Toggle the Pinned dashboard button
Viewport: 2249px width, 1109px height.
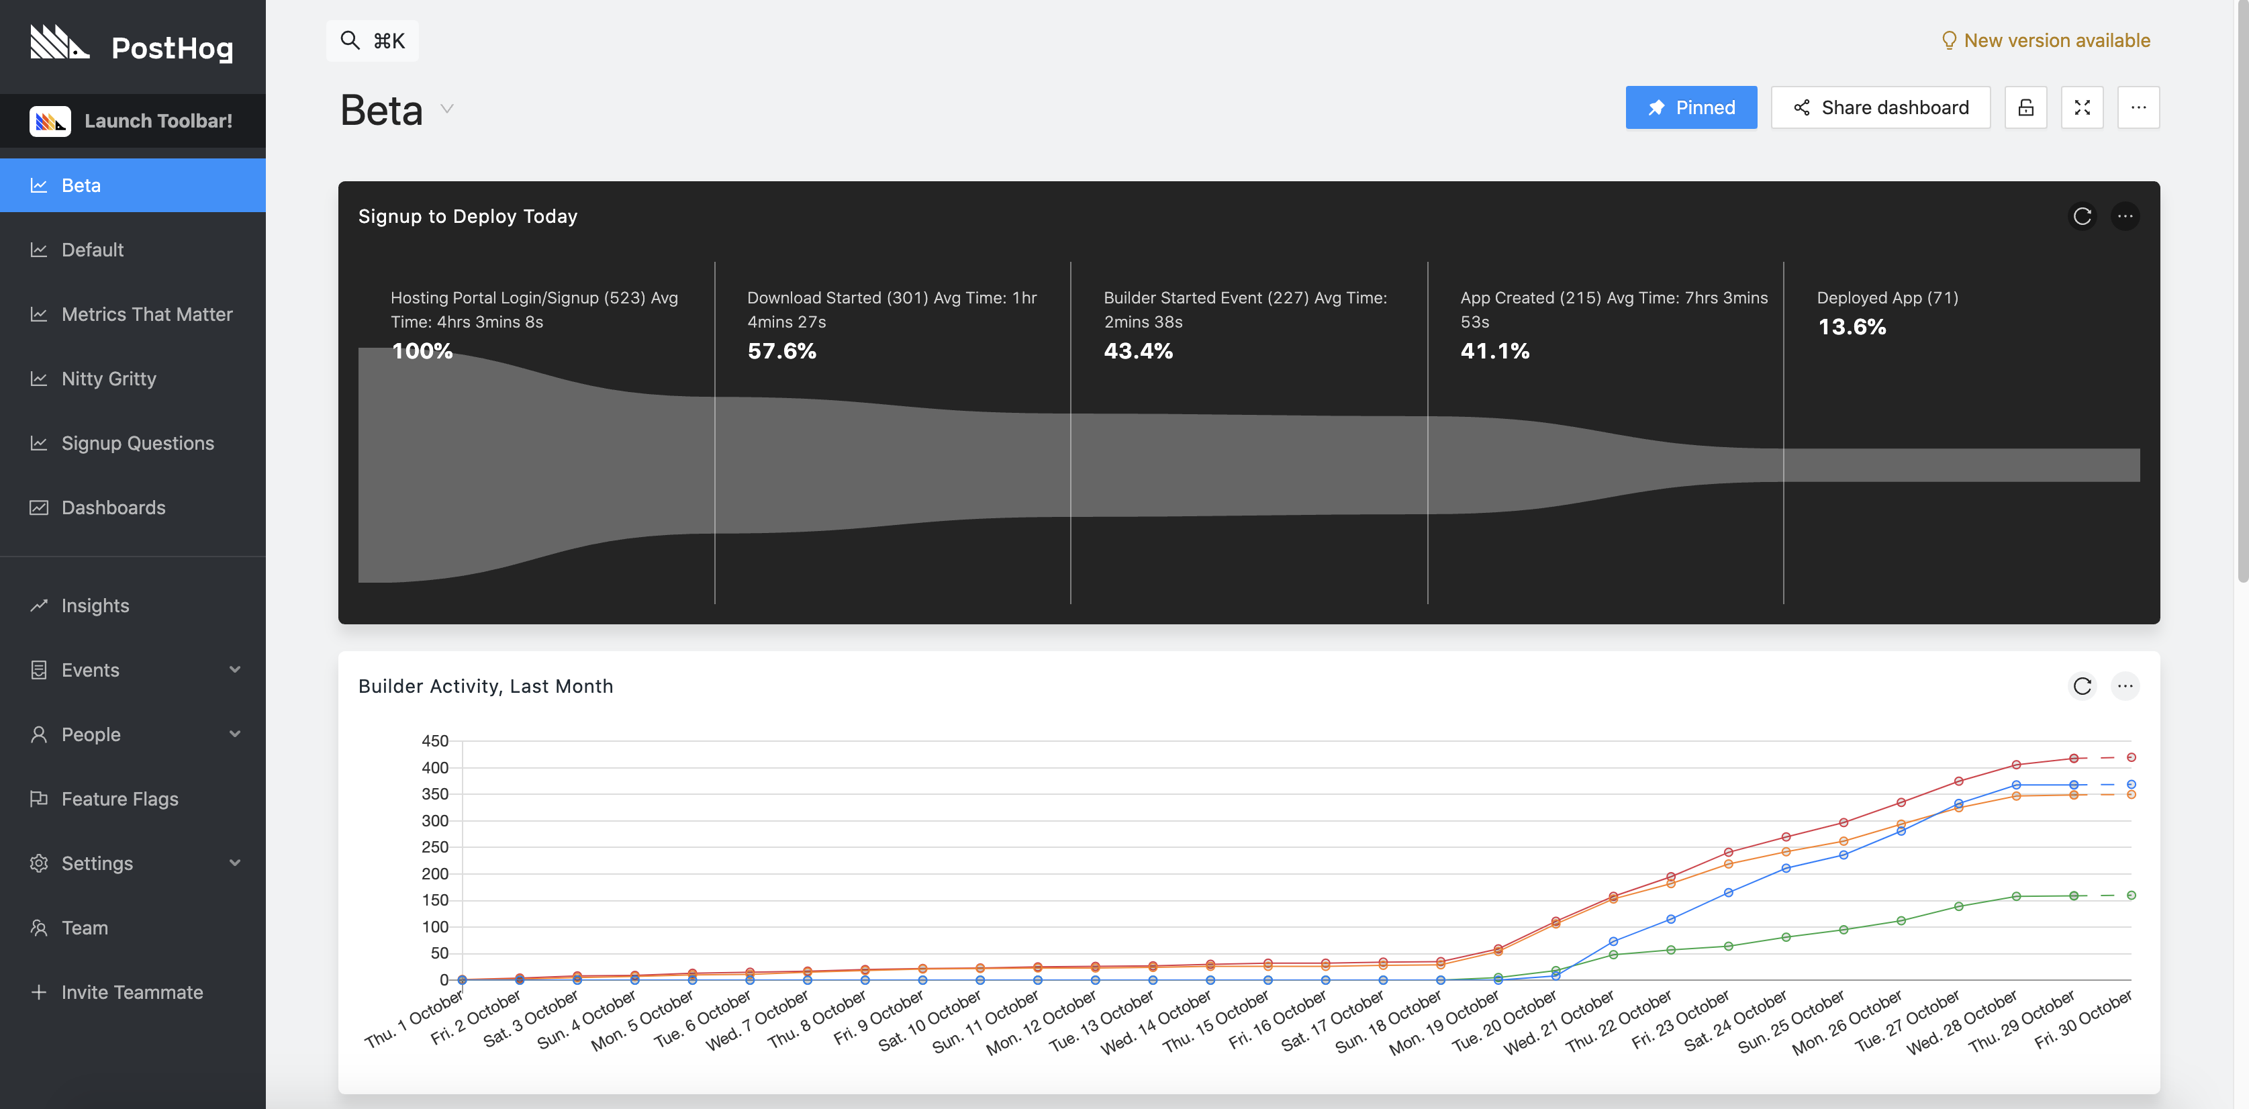pos(1690,107)
